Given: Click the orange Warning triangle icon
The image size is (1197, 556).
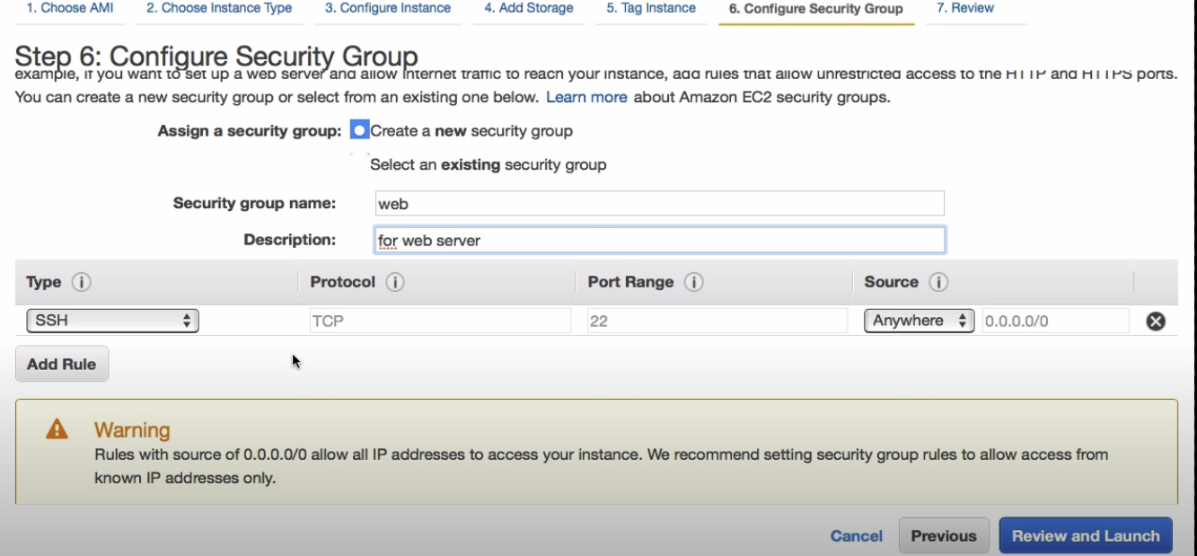Looking at the screenshot, I should coord(57,429).
